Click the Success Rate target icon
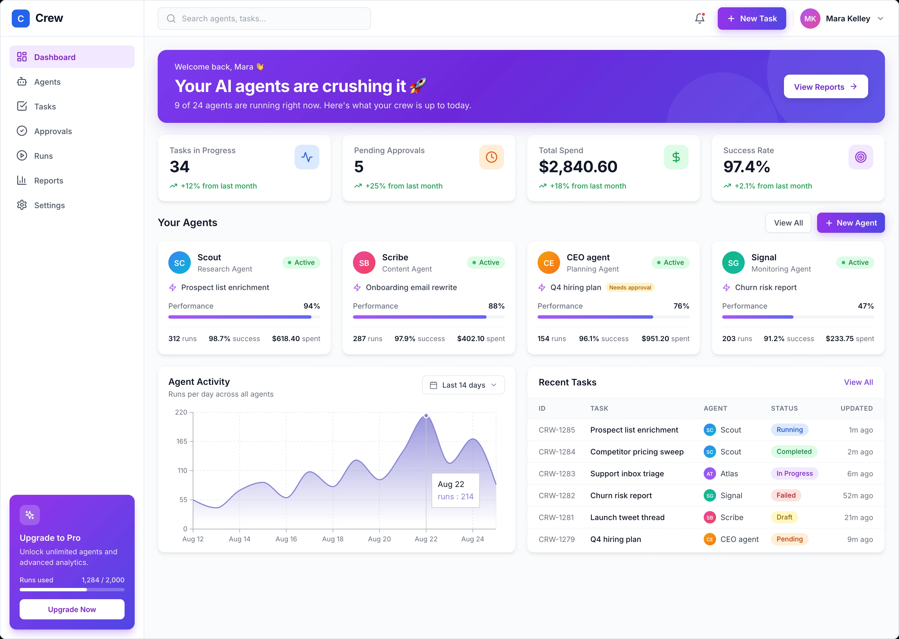 click(x=861, y=157)
